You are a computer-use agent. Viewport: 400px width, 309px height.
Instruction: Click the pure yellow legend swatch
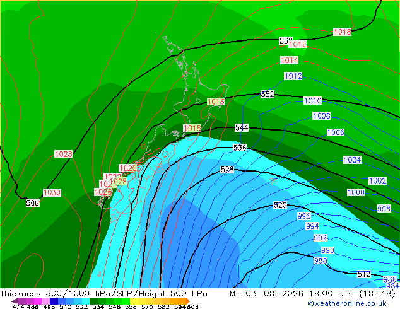click(134, 301)
